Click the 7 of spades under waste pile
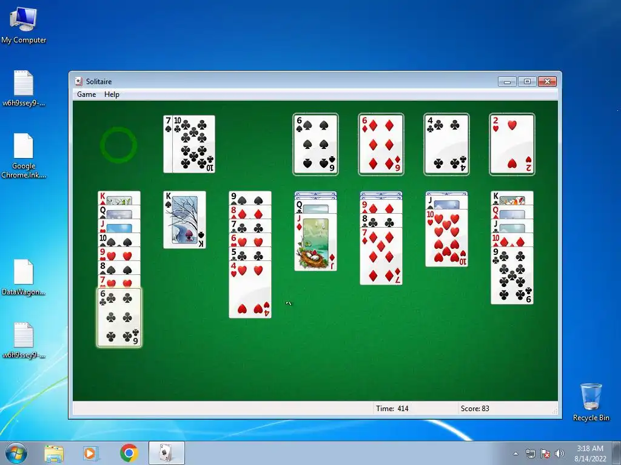Viewport: 621px width, 465px height. [168, 144]
